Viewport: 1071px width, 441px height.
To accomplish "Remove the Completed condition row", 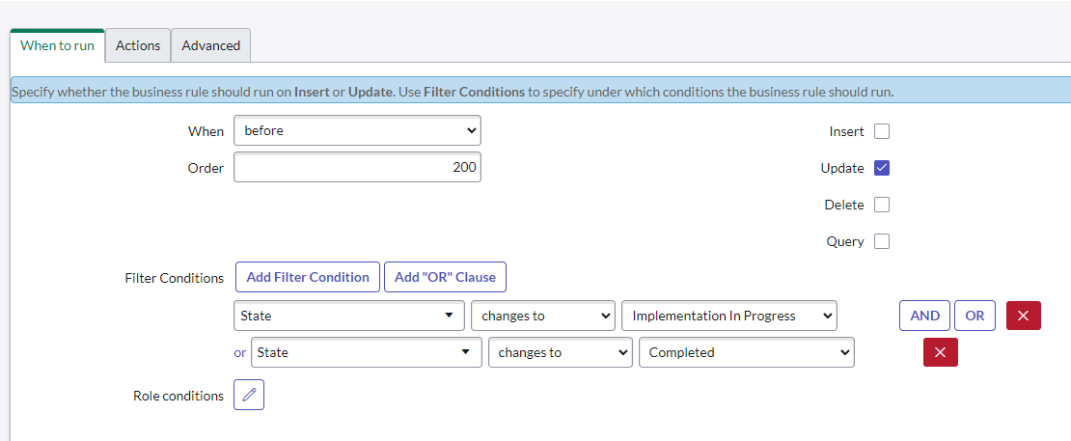I will pyautogui.click(x=940, y=352).
